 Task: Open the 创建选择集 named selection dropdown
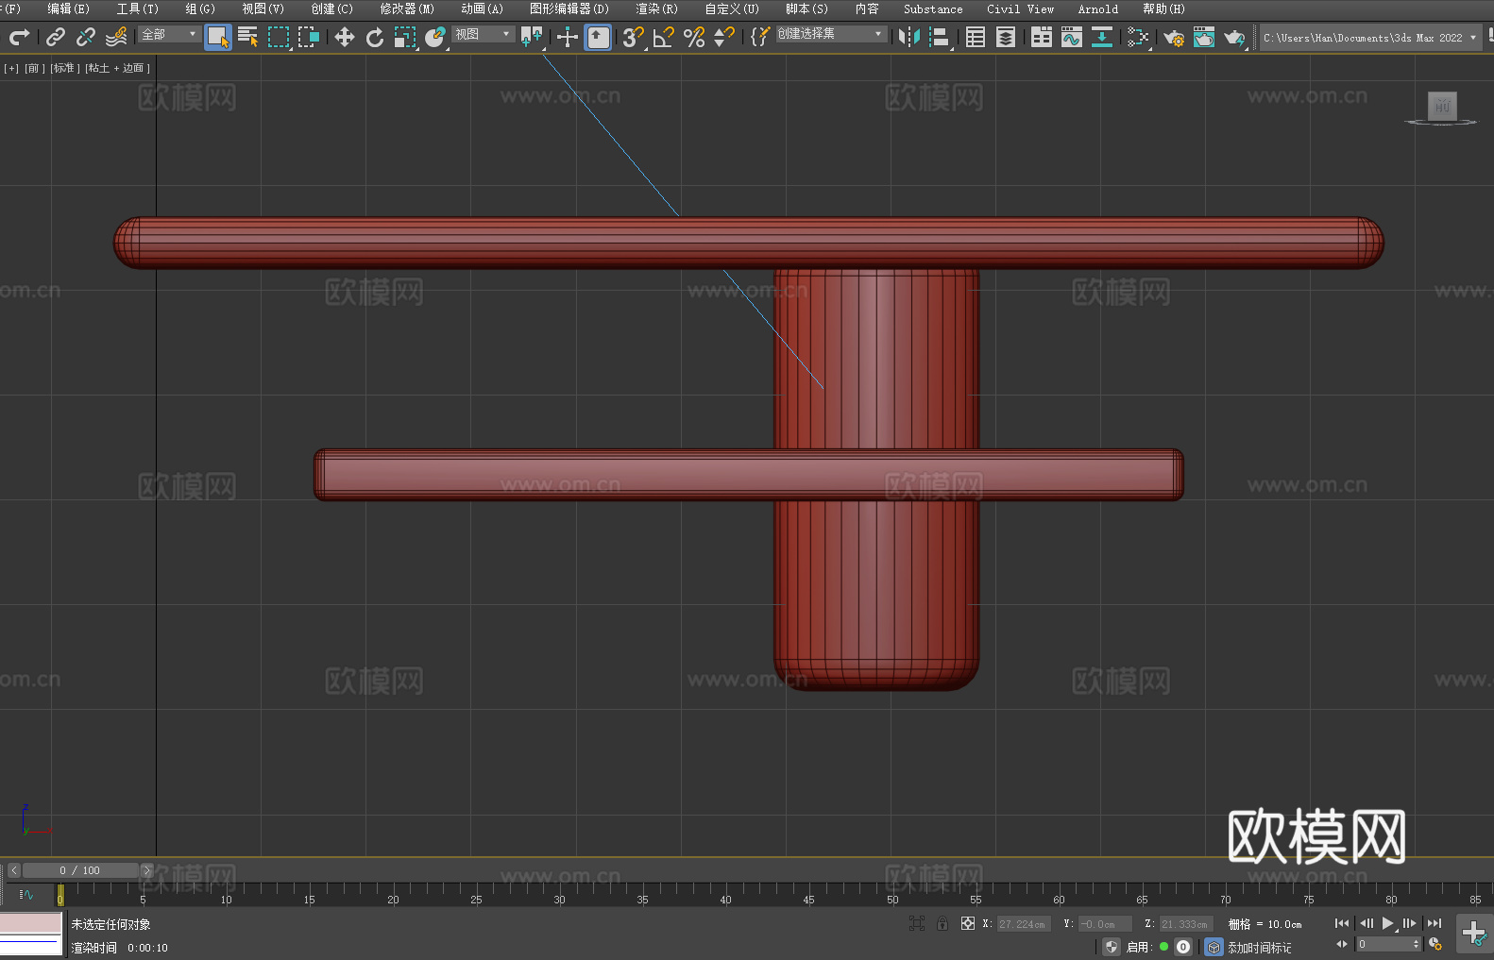(830, 34)
